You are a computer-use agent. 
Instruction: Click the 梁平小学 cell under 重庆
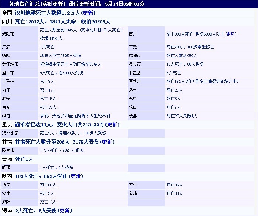pyautogui.click(x=10, y=133)
